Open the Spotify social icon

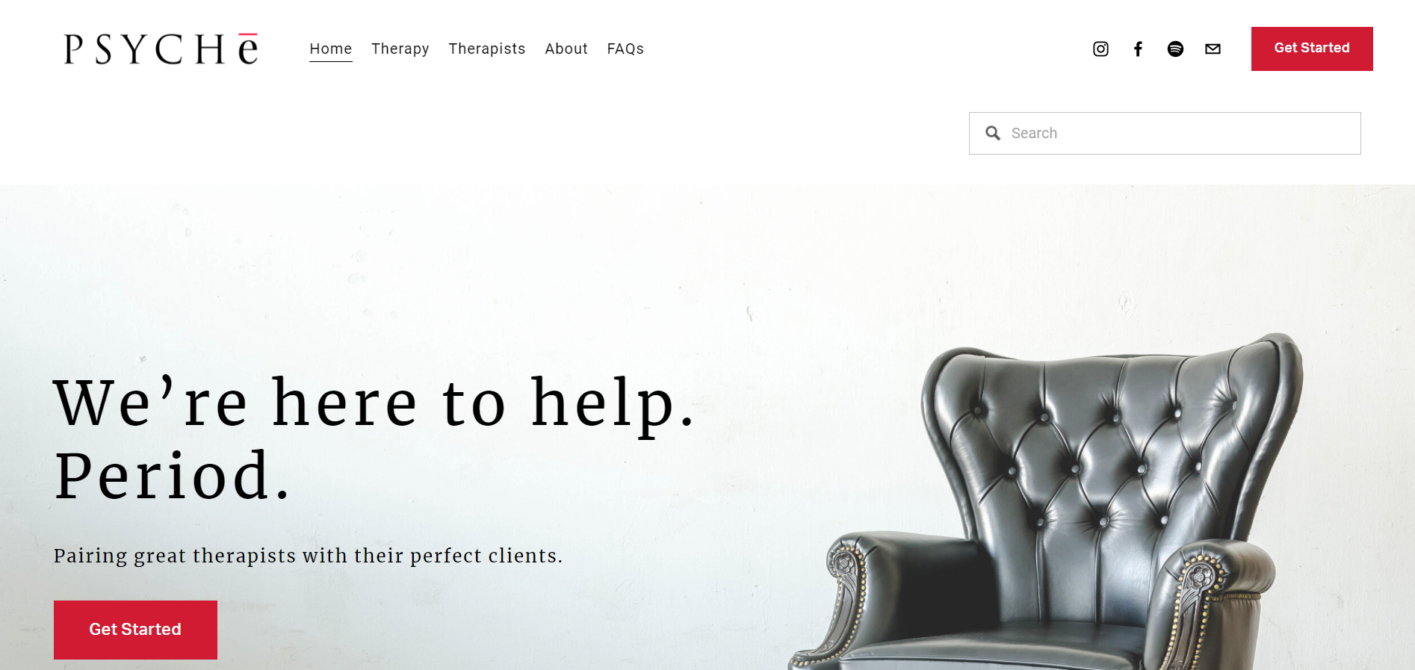1175,49
